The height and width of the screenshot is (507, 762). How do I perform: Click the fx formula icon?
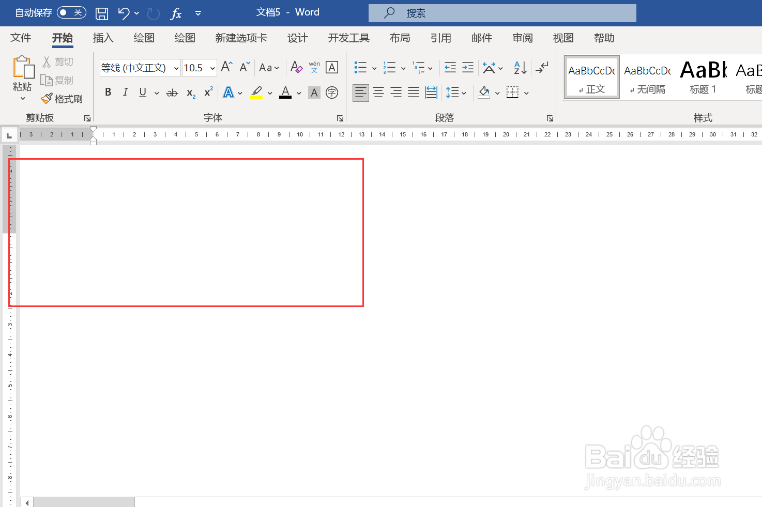pos(176,13)
